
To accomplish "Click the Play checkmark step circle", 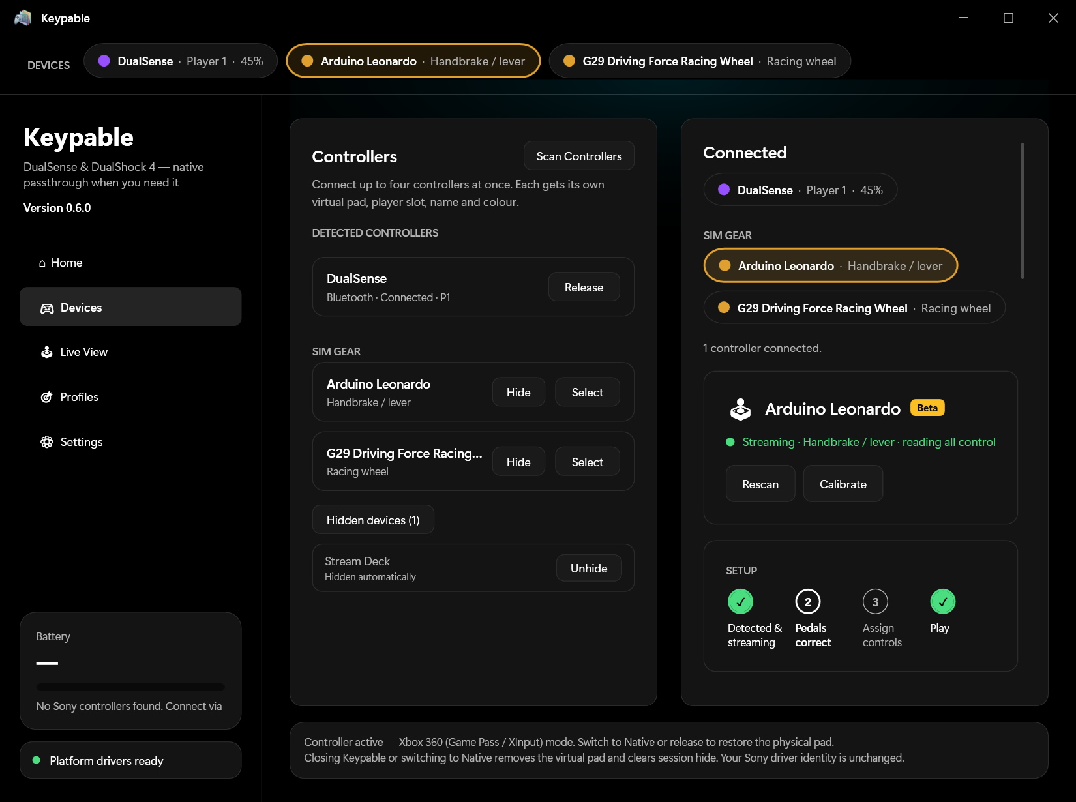I will pos(943,602).
